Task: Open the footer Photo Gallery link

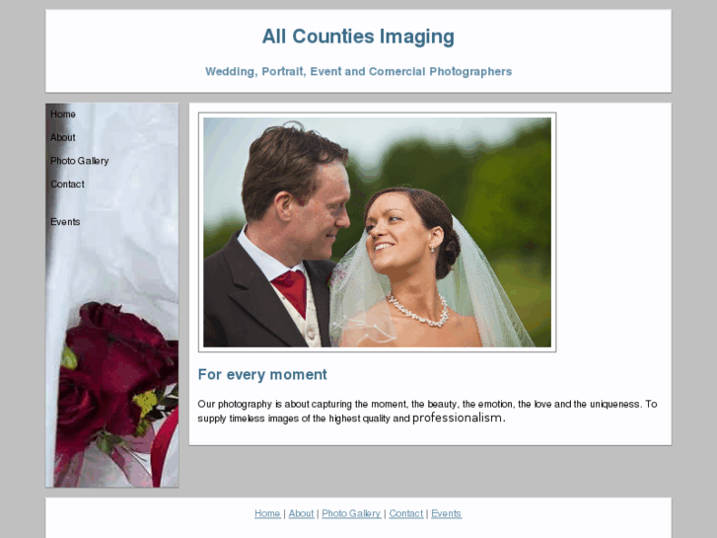Action: 351,513
